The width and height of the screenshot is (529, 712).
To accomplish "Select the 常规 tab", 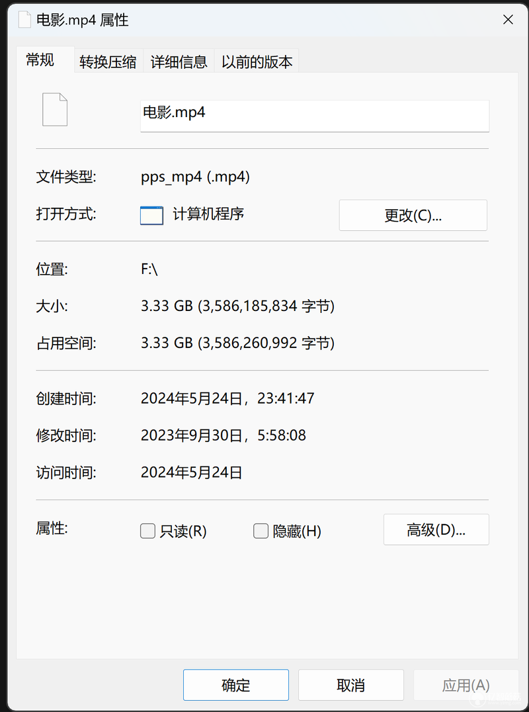I will coord(45,60).
